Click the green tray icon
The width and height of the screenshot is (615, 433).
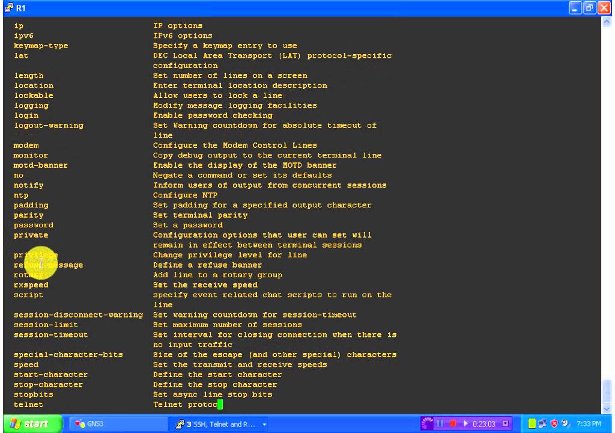532,423
